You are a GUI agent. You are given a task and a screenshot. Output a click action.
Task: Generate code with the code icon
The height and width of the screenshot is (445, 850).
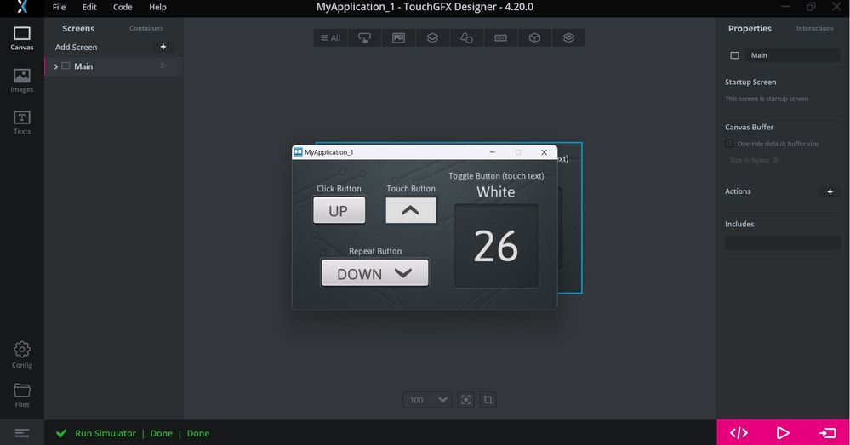pyautogui.click(x=739, y=432)
